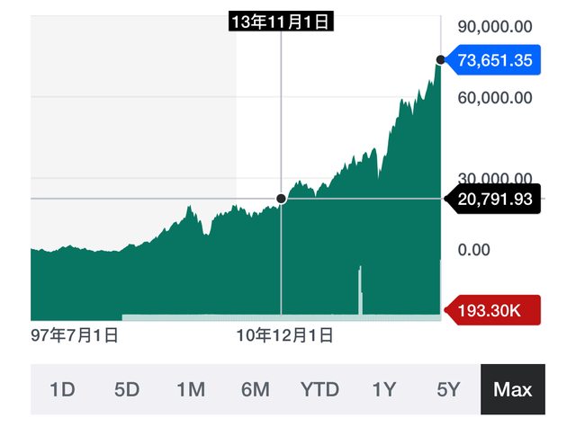Show the 6M time range
This screenshot has height=427, width=576.
[x=256, y=389]
